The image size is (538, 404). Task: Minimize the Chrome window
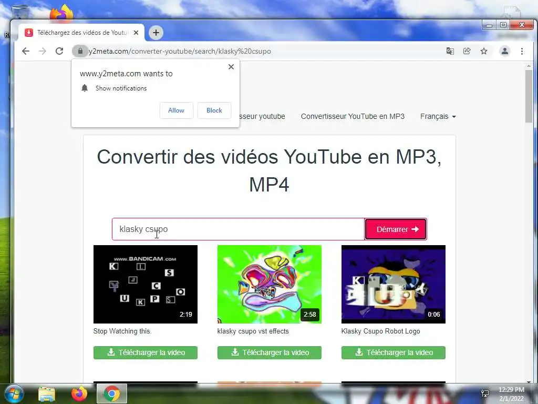[489, 25]
